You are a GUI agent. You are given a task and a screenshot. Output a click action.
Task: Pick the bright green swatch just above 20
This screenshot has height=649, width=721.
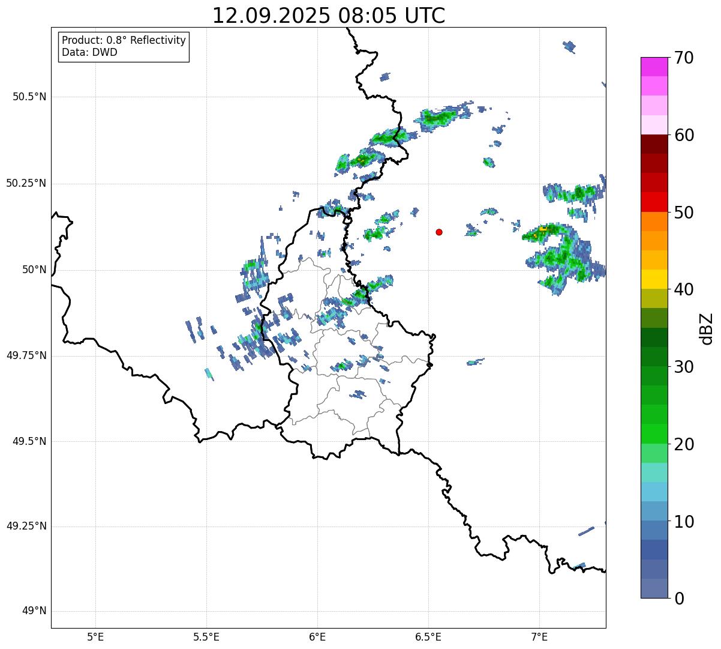point(654,433)
